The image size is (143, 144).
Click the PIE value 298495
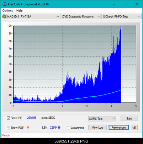point(32,118)
